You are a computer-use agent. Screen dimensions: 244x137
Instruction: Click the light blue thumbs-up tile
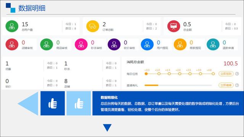click(x=79, y=103)
